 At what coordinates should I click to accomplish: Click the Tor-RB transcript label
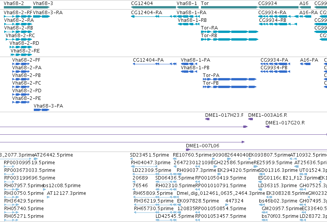209,36
